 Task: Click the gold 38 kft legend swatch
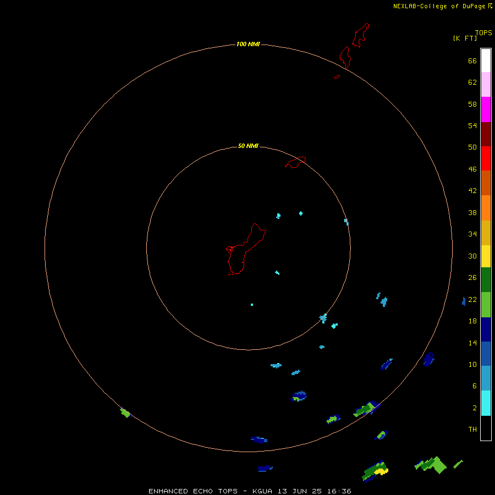pos(486,233)
